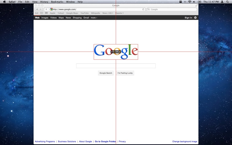Viewport: 232px width, 145px height.
Task: Focus the Safari toolbar Google search field
Action: (x=172, y=9)
